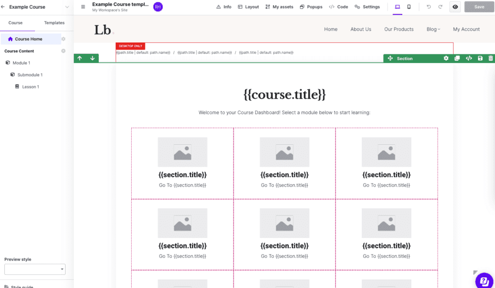This screenshot has width=495, height=288.
Task: Open the Style guide
Action: [x=19, y=287]
